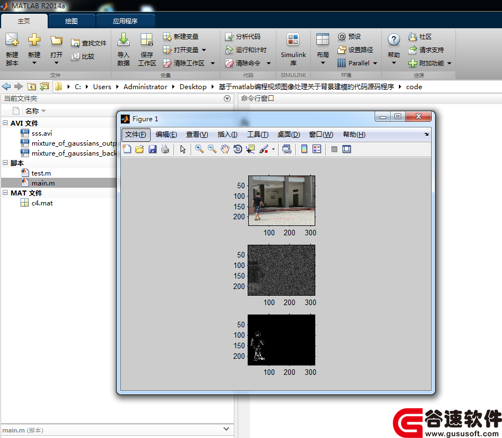
Task: Select Data Cursor tool
Action: 250,149
